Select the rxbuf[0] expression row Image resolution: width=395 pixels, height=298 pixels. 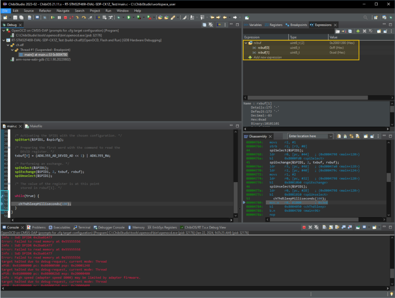(x=301, y=48)
